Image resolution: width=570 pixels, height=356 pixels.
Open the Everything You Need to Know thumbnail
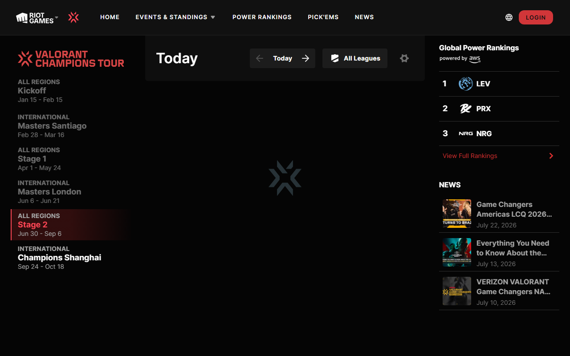pyautogui.click(x=457, y=252)
